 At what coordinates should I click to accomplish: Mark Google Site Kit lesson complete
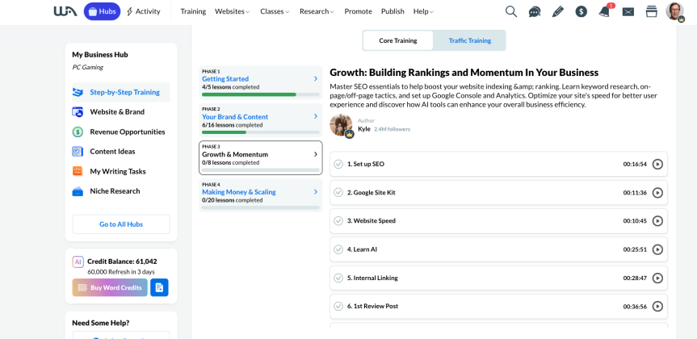click(x=338, y=192)
